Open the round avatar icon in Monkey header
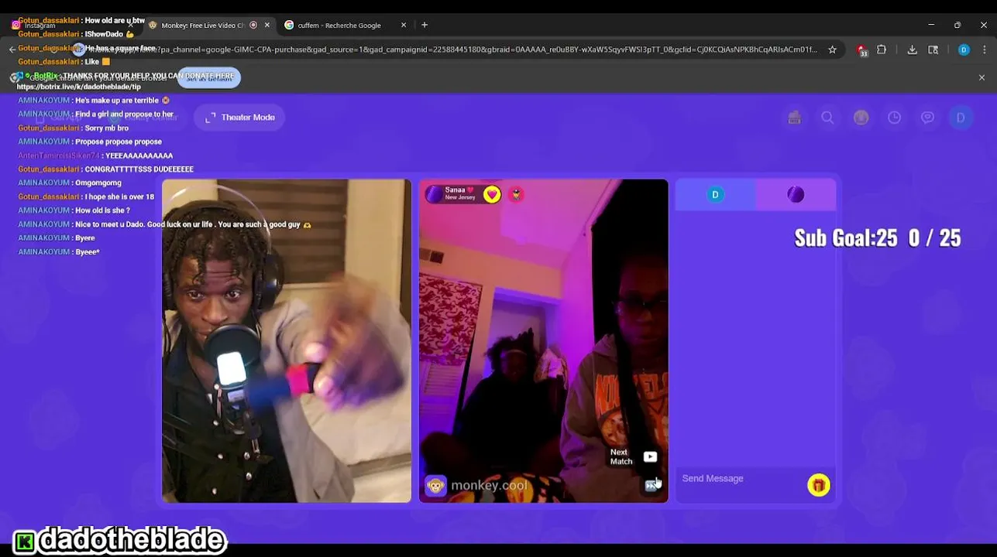 (x=861, y=118)
